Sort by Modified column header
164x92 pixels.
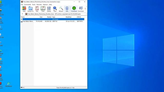[68, 17]
